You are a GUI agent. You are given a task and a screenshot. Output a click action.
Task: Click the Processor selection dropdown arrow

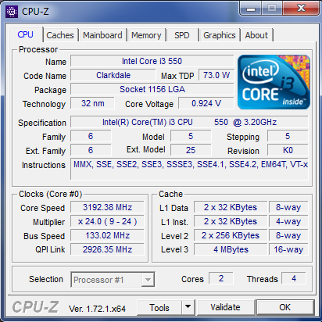(148, 280)
